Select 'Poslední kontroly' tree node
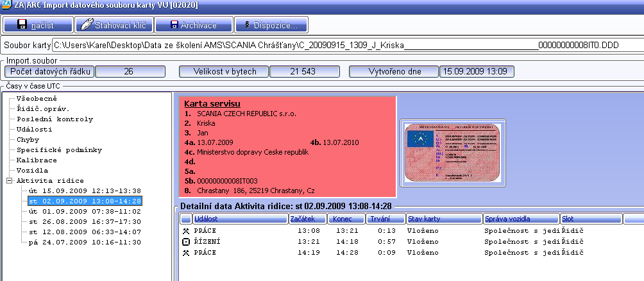Viewport: 644px width, 281px height. tap(55, 119)
